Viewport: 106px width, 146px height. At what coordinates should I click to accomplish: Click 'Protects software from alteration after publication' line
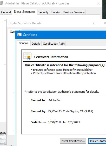[x=64, y=73]
